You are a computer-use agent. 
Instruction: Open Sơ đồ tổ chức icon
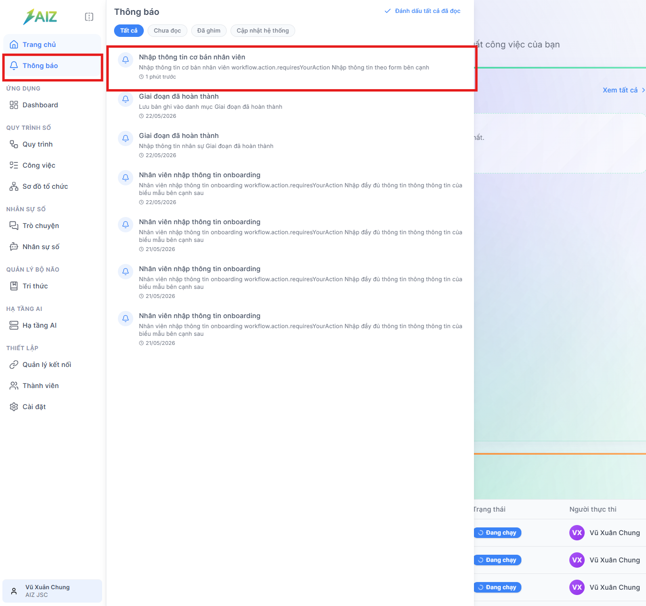tap(14, 186)
